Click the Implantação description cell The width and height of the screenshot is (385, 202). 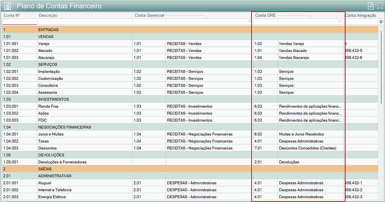(85, 71)
